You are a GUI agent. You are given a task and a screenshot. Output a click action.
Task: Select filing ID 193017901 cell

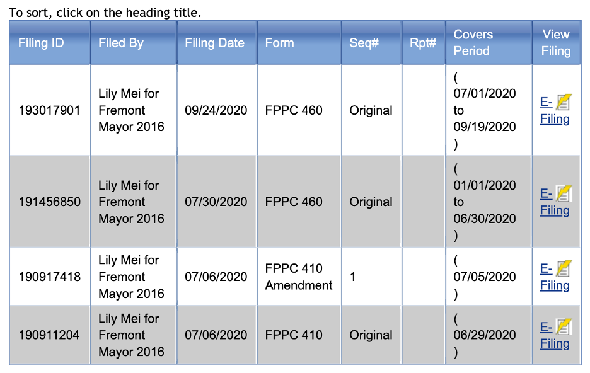50,110
